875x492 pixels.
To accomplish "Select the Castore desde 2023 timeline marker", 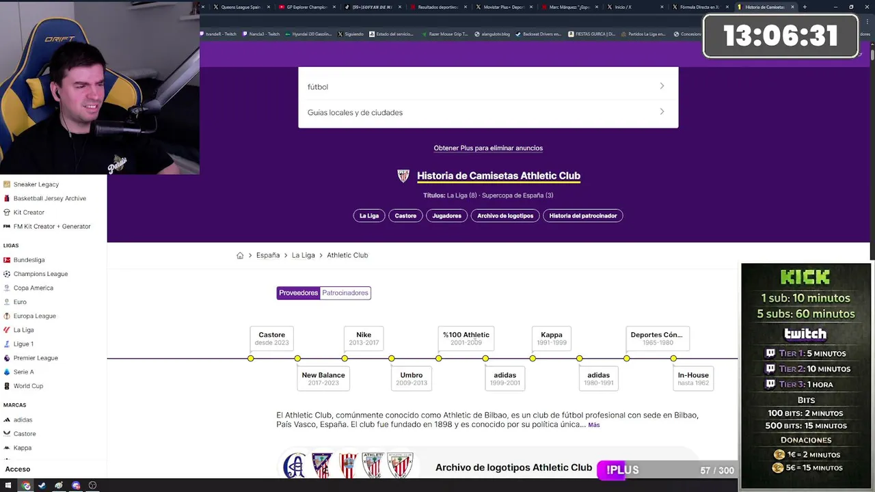I will point(251,359).
